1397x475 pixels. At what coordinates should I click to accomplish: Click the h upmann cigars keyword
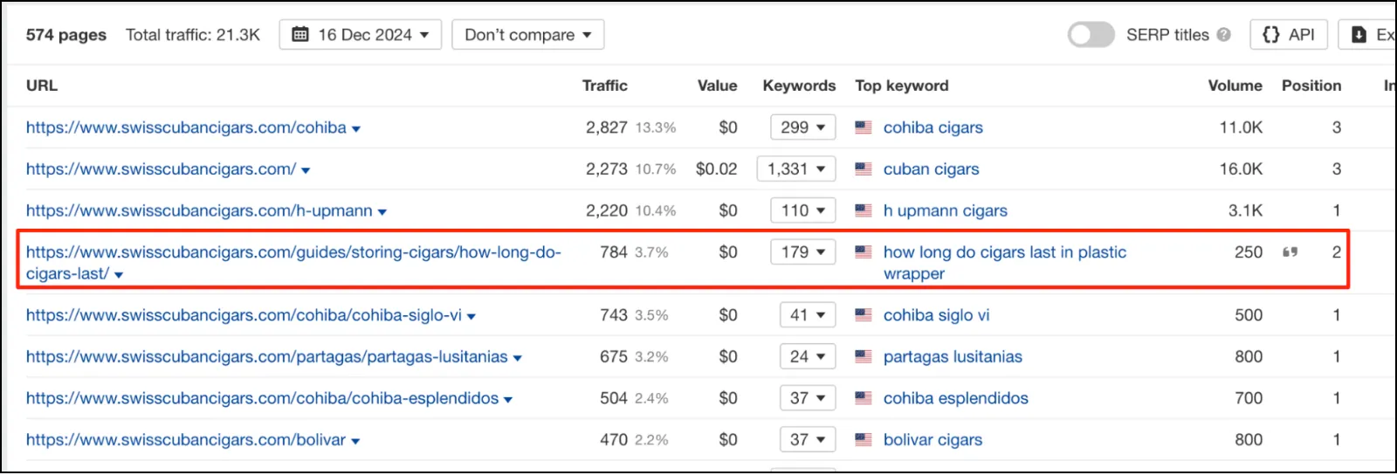coord(945,210)
